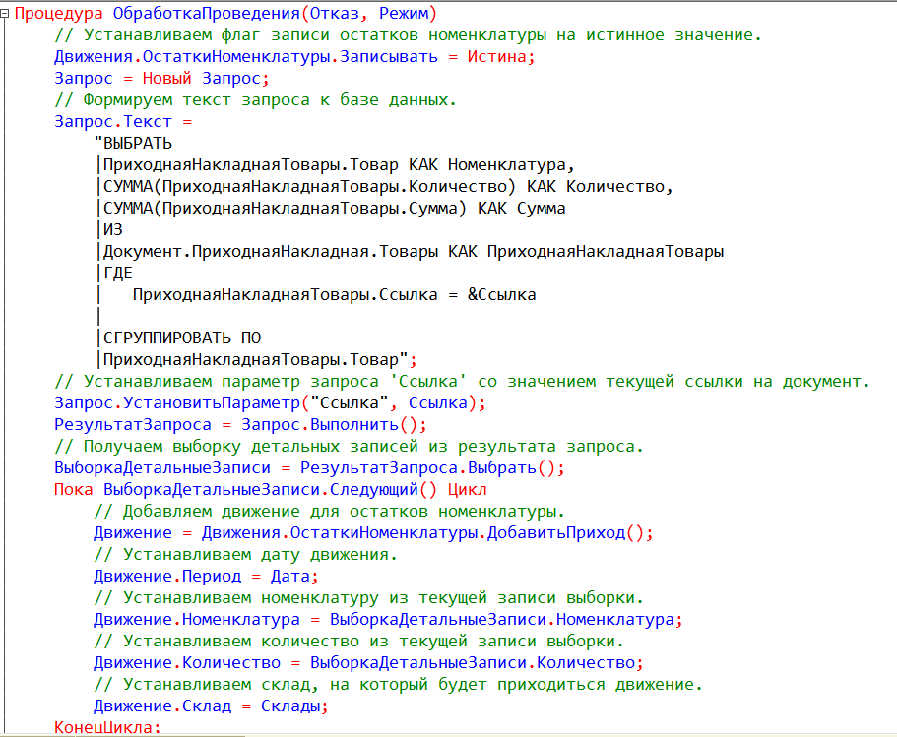Click the line Движения.ОстаткиНоменклатуры.Записывать = Истина
The height and width of the screenshot is (737, 897).
pos(294,57)
